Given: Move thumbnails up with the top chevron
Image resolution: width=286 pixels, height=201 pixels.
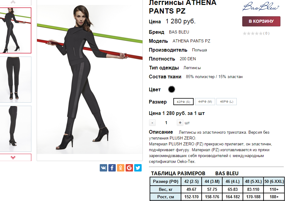Looking at the screenshot, I should tap(13, 2).
